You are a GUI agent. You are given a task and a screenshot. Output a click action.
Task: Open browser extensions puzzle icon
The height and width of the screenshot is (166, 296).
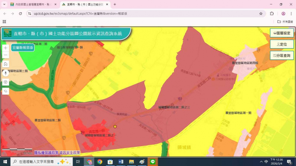click(272, 13)
